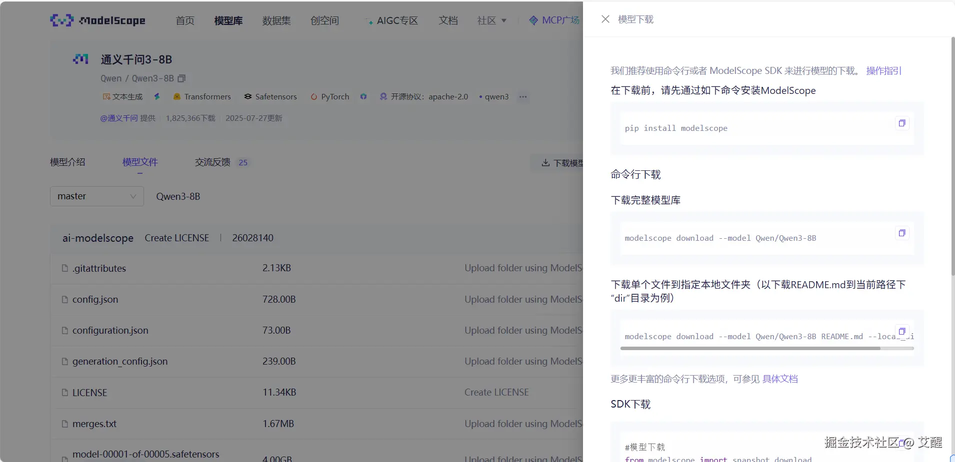955x462 pixels.
Task: Close the 模型下载 panel
Action: [605, 19]
